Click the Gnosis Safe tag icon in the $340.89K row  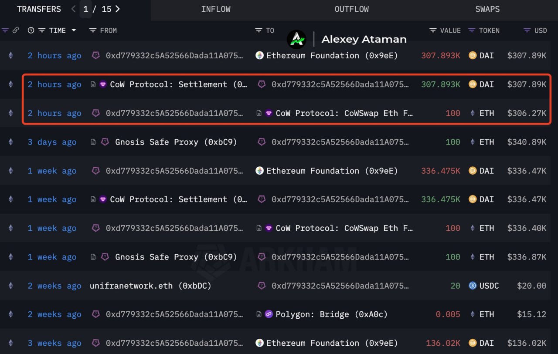click(x=105, y=142)
